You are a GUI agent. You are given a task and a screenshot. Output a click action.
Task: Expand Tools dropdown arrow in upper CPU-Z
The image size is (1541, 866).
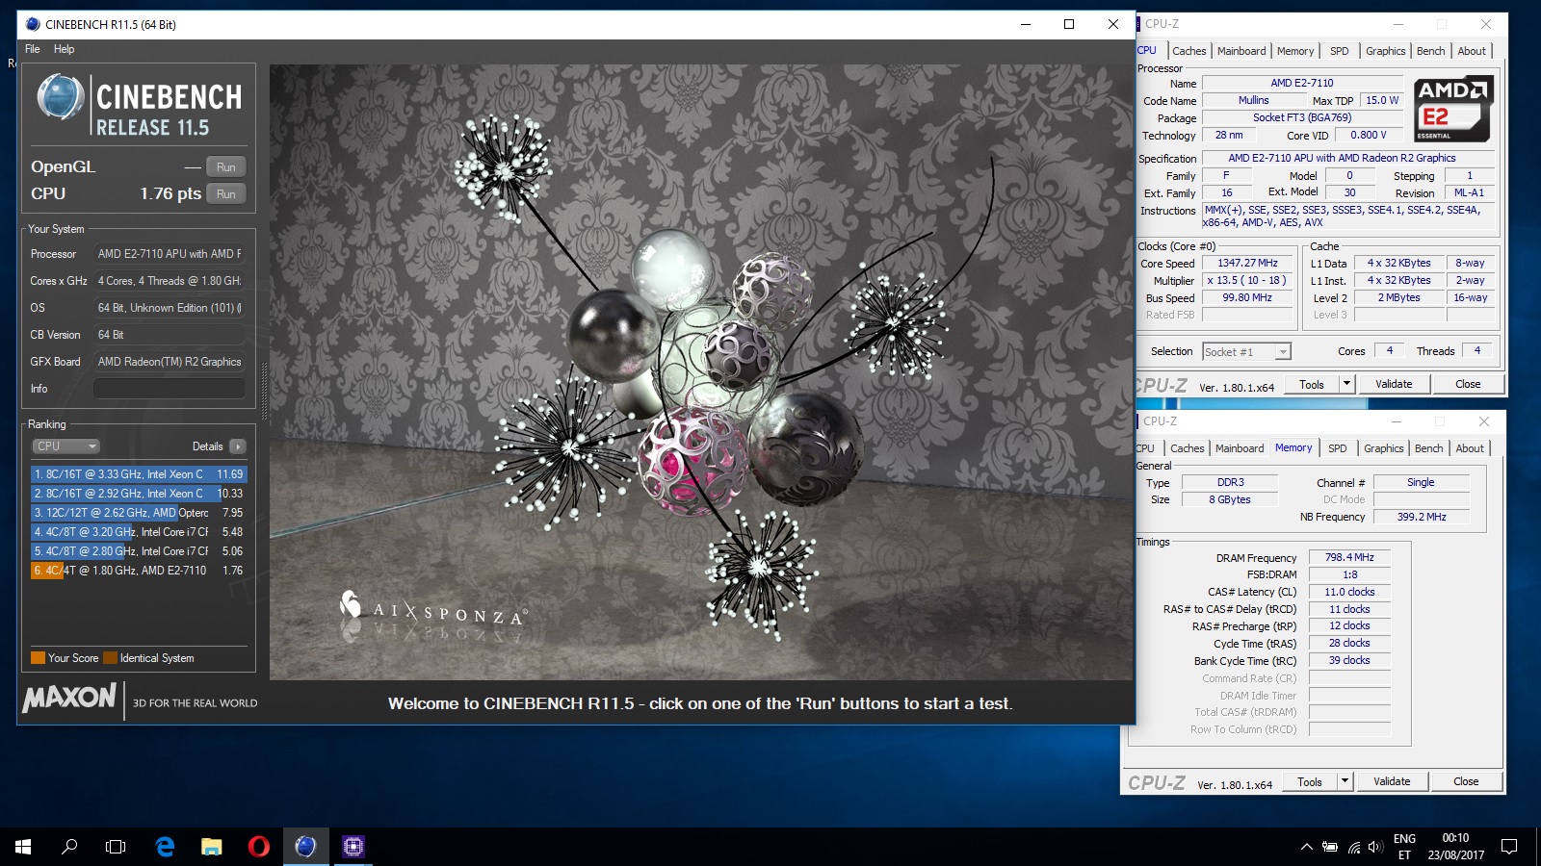tap(1347, 384)
